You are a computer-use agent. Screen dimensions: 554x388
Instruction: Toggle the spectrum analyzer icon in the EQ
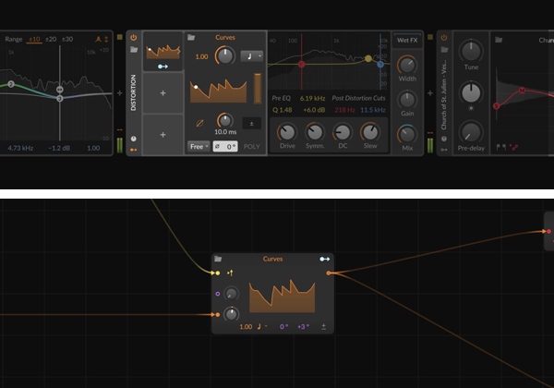point(98,39)
